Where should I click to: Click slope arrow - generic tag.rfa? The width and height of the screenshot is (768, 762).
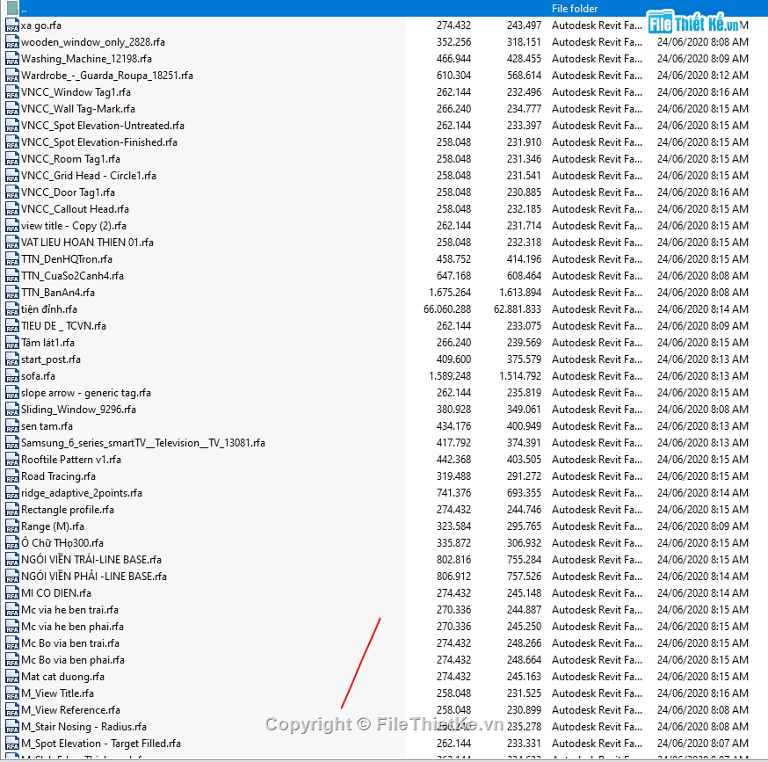pos(86,393)
